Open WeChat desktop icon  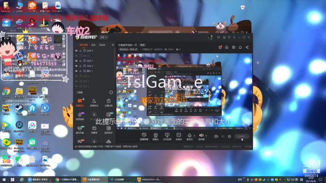pos(19,161)
